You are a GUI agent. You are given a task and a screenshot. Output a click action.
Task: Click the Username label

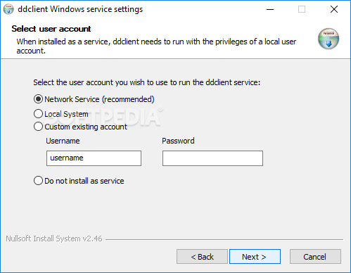click(63, 141)
